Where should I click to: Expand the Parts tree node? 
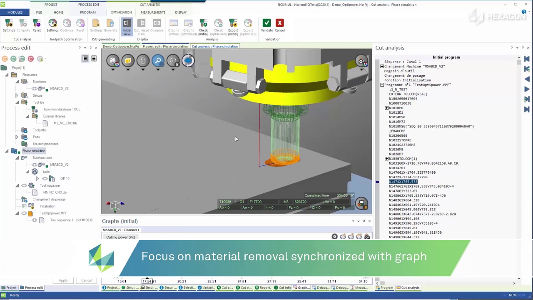pyautogui.click(x=17, y=137)
